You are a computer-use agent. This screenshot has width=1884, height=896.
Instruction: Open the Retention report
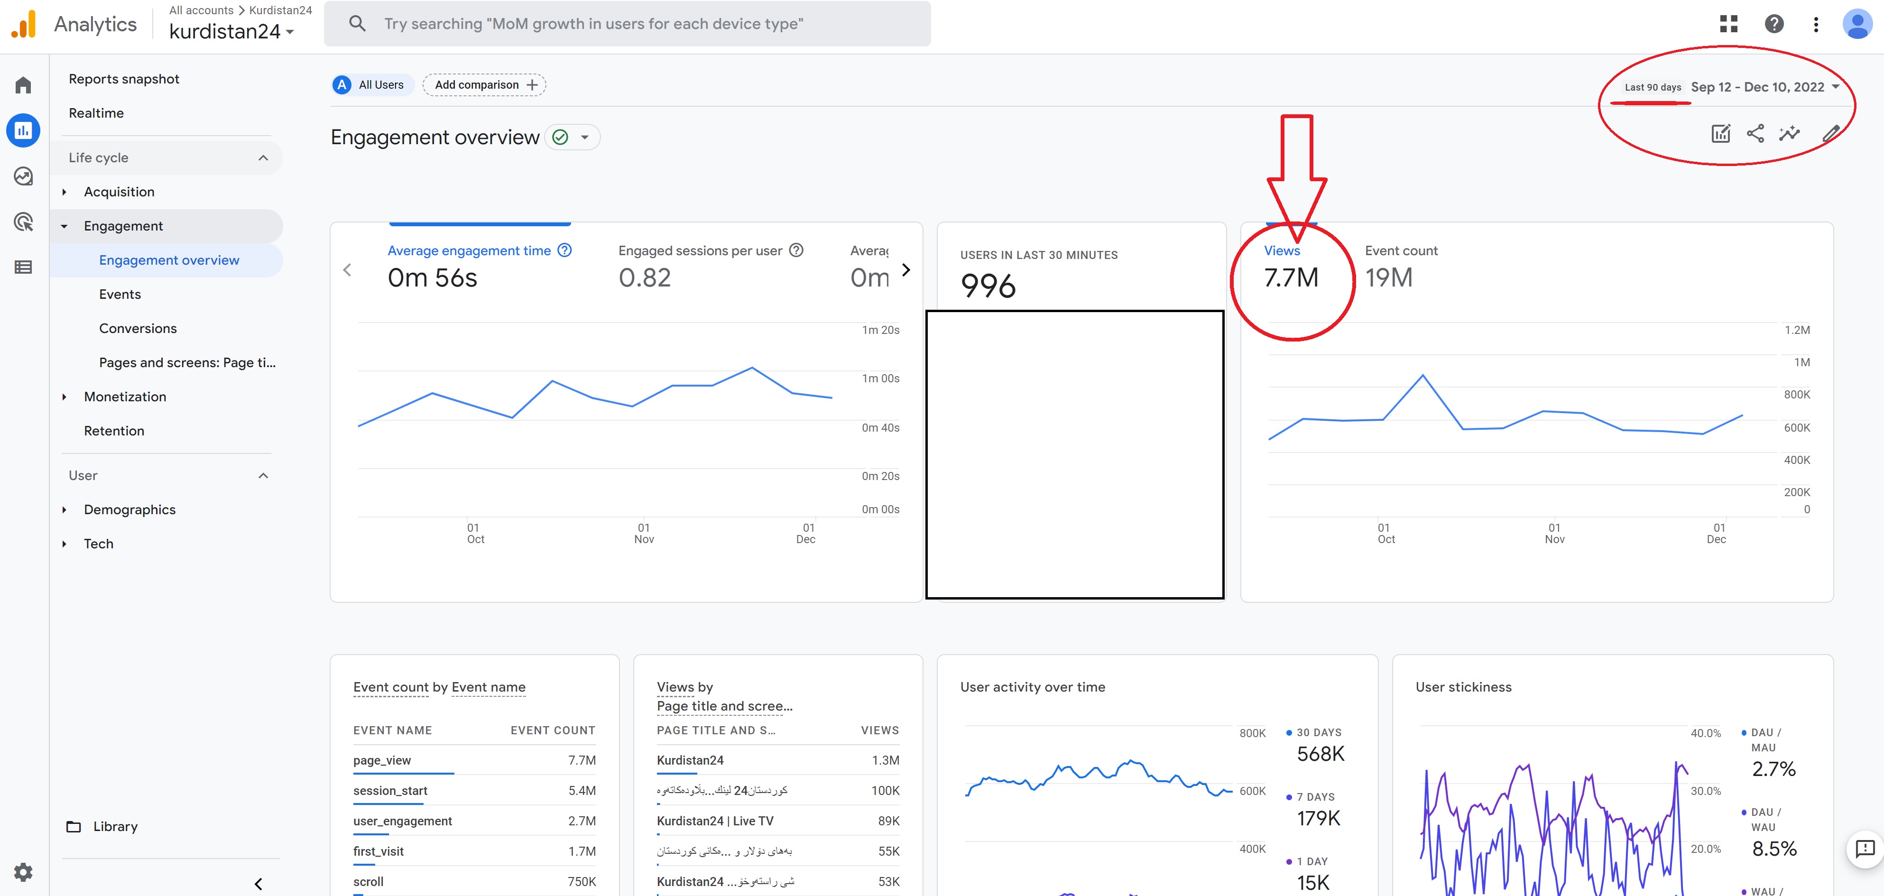(114, 431)
